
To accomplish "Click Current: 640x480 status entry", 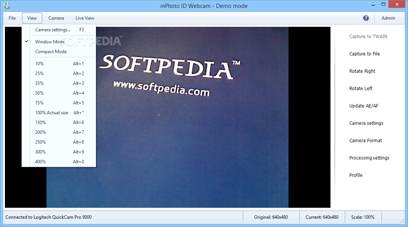I will (x=322, y=217).
